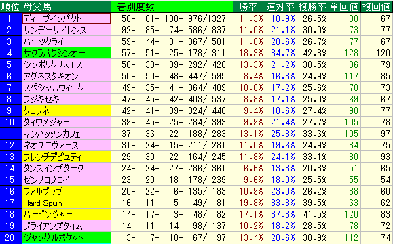Sort by the 連対率 column header
The image size is (393, 244).
281,7
